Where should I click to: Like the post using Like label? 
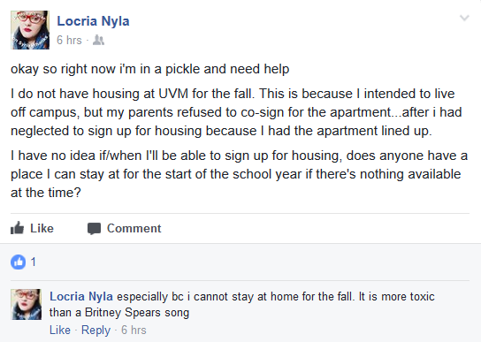point(42,229)
